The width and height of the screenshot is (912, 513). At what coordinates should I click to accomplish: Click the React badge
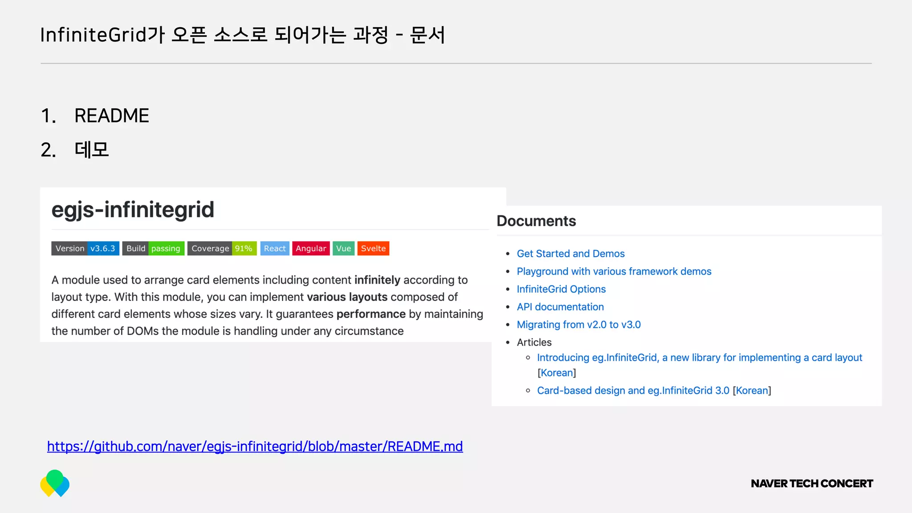(x=275, y=248)
